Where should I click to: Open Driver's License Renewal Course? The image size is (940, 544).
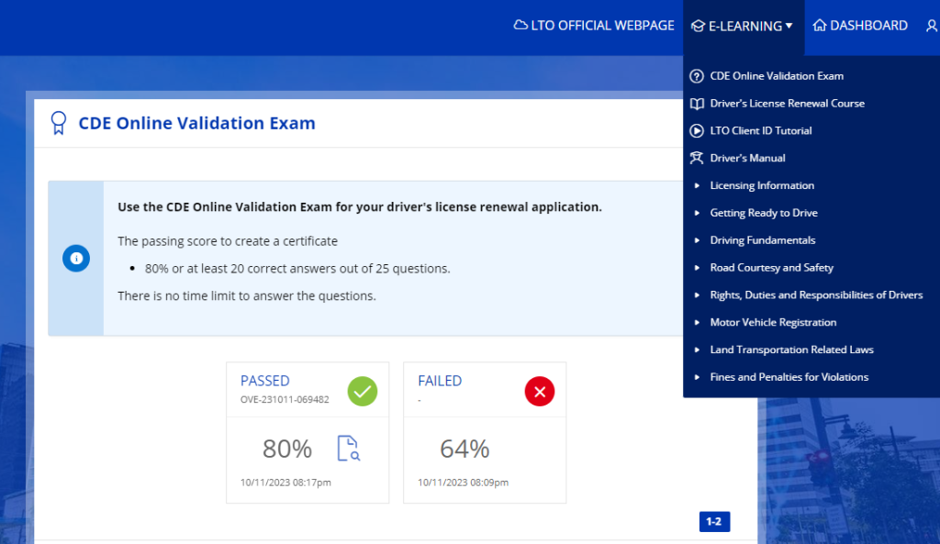coord(787,104)
